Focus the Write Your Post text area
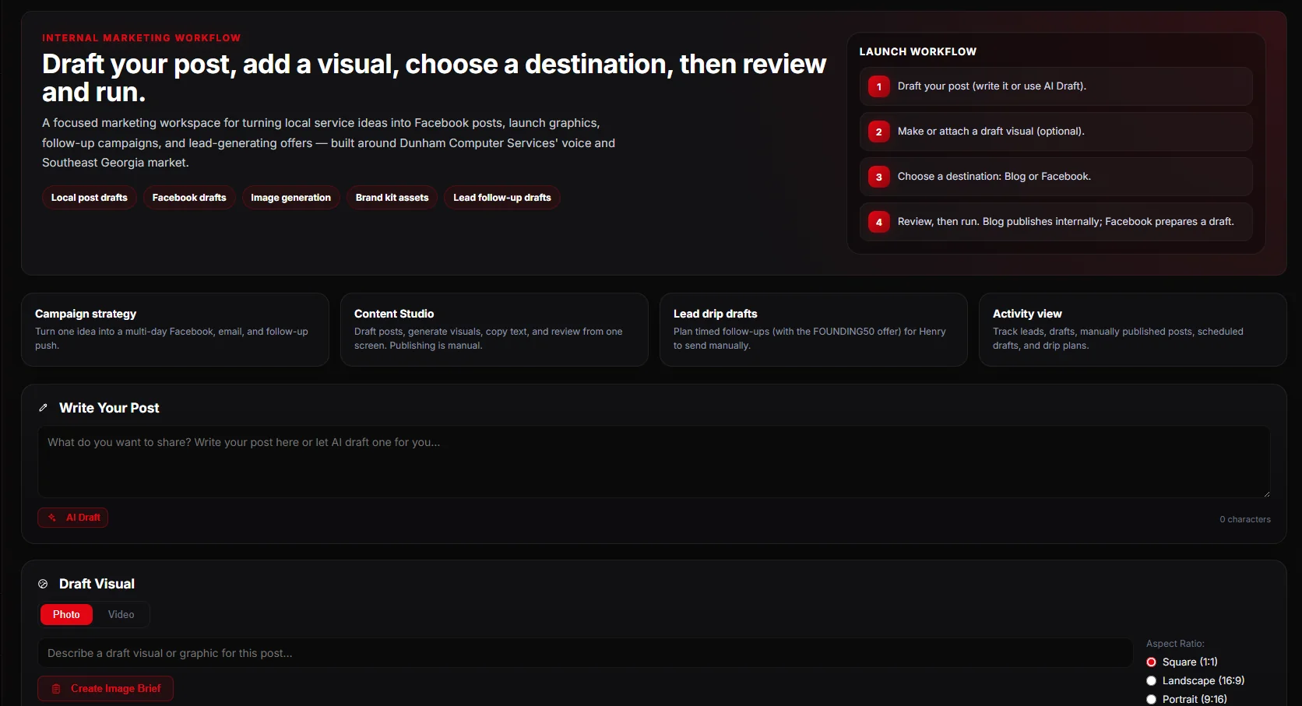The height and width of the screenshot is (706, 1302). (x=654, y=462)
